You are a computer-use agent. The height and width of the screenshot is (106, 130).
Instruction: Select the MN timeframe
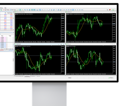click(82, 10)
